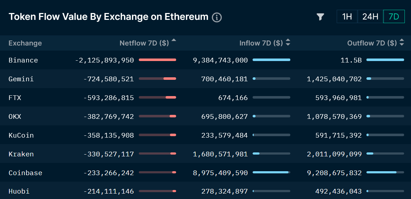Open the Coinbase exchange entry
The width and height of the screenshot is (411, 199).
pos(25,173)
